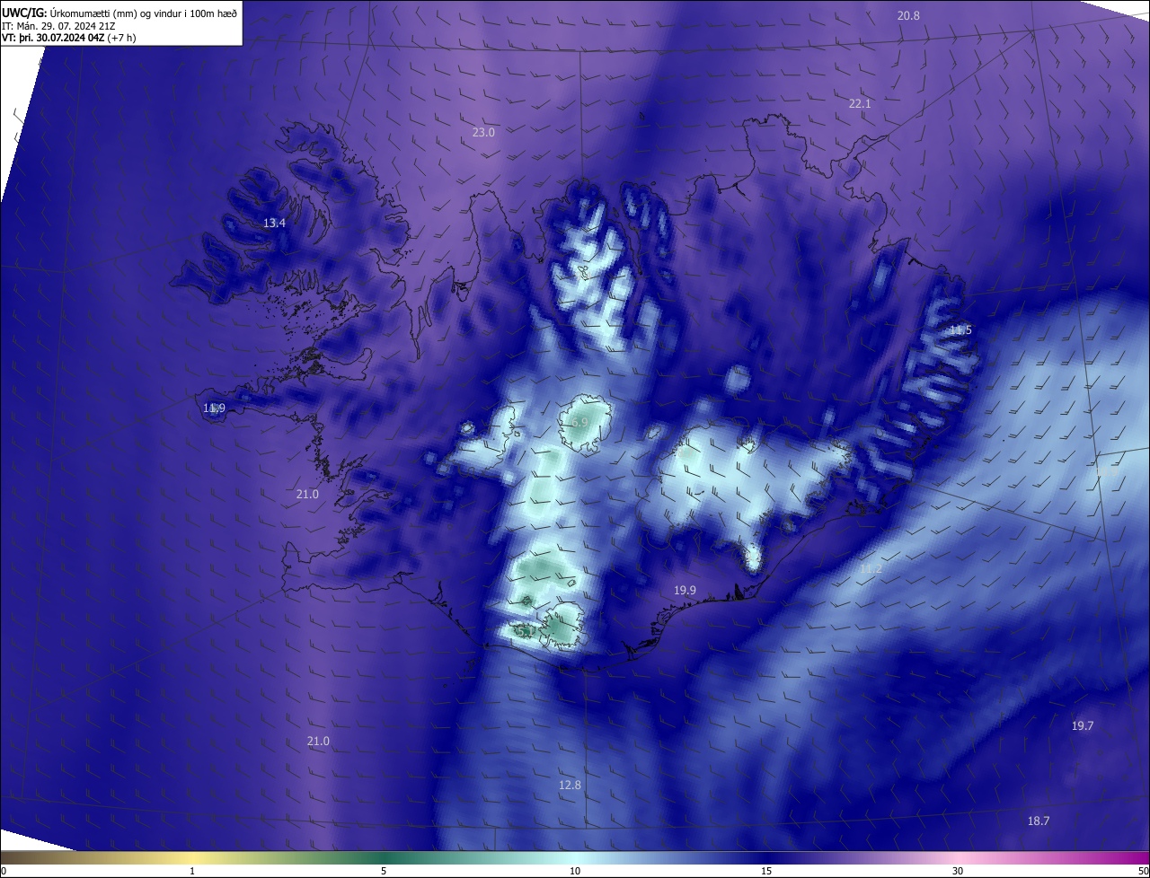Viewport: 1150px width, 878px height.
Task: Click the 19.7 value label on the map
Action: click(1083, 726)
